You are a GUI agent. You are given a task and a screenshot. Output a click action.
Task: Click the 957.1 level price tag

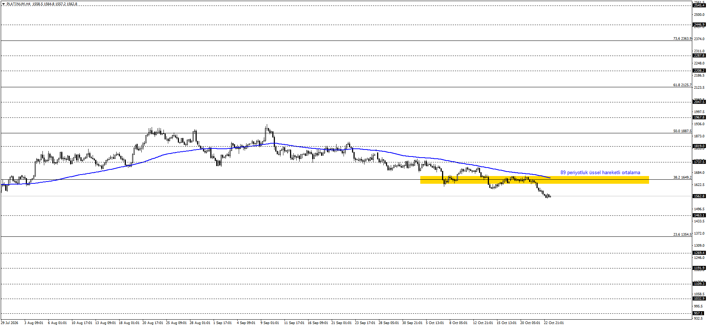coord(699,313)
